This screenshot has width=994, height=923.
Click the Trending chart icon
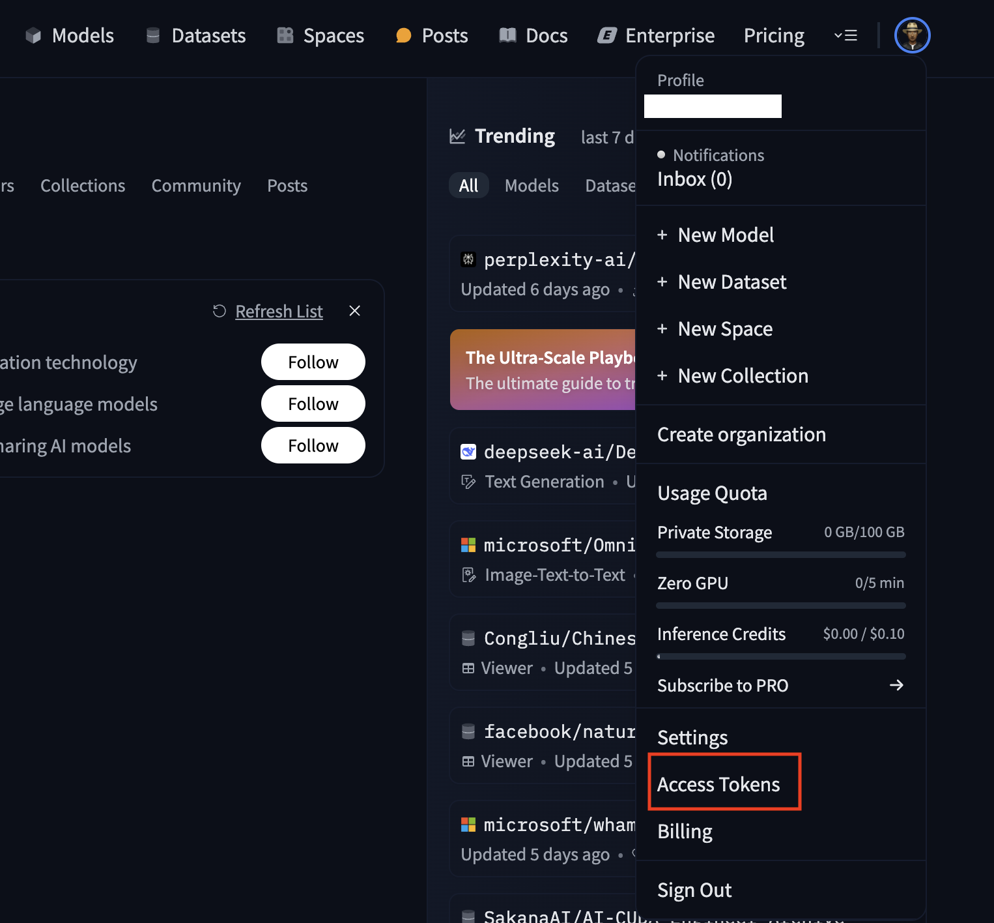tap(457, 136)
